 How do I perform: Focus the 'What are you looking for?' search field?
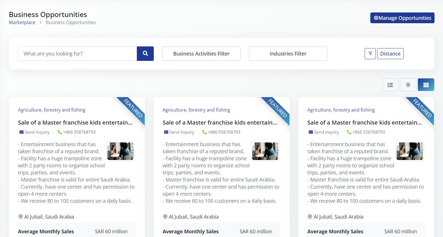(x=77, y=54)
